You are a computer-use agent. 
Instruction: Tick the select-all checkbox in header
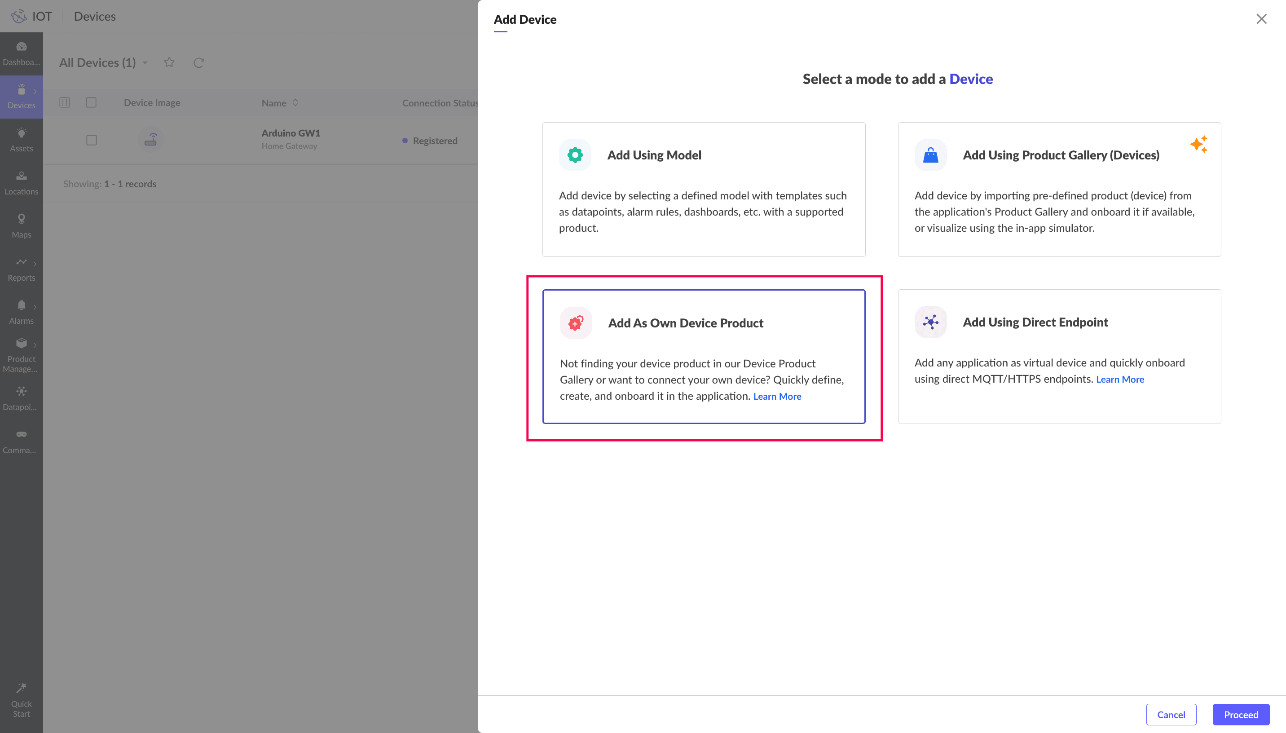coord(91,103)
